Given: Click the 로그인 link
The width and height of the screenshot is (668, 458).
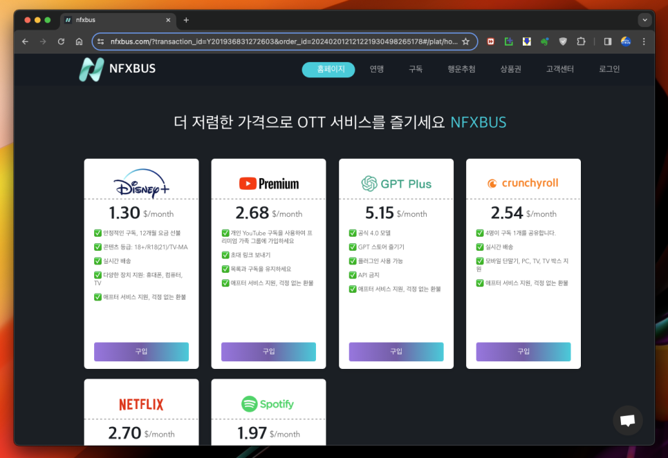Looking at the screenshot, I should 609,69.
